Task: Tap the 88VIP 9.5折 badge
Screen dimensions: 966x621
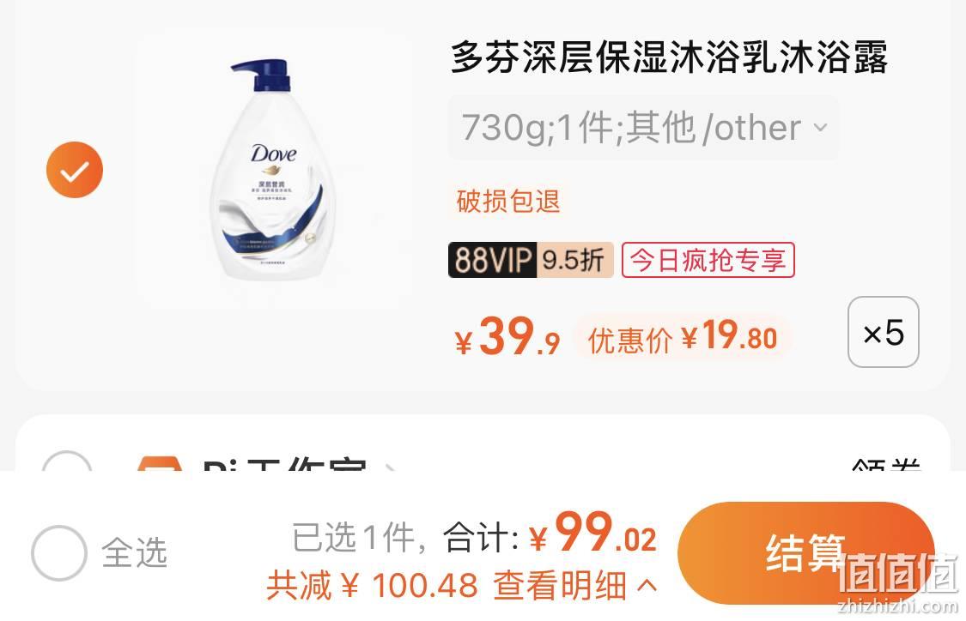Action: pyautogui.click(x=531, y=260)
